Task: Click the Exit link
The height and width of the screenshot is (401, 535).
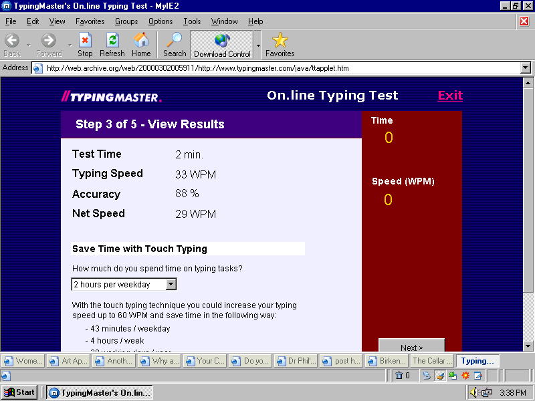Action: (450, 96)
